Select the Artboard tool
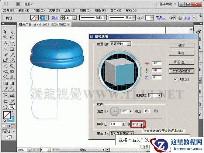This screenshot has width=204, height=153. click(6, 102)
